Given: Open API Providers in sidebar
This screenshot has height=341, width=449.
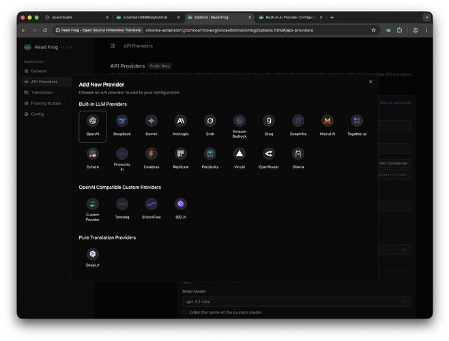Looking at the screenshot, I should 46,82.
